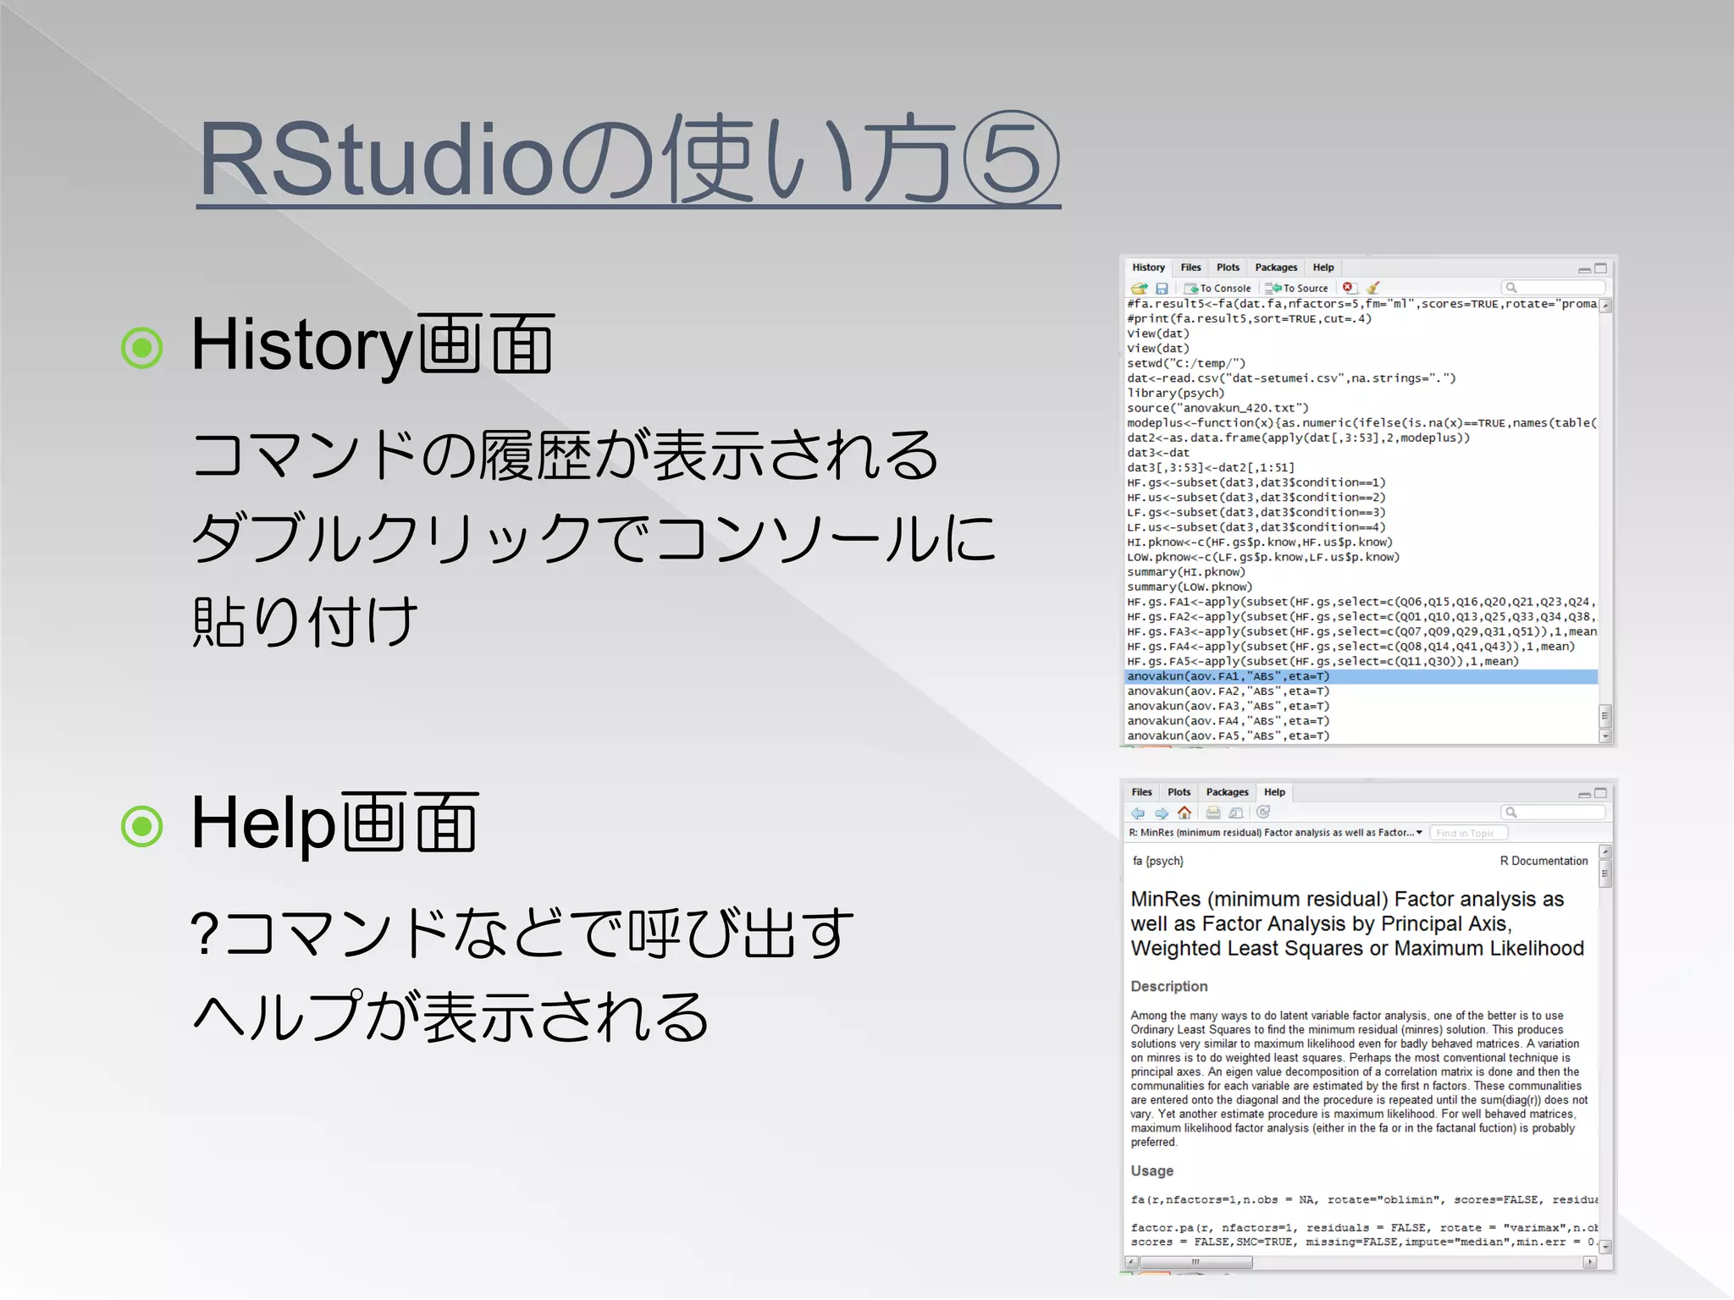Select the anovakun(aov.FA5,"ABs",eta=T) history row

click(1361, 736)
